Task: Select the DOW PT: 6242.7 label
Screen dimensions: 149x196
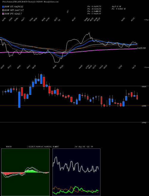Action: [x=13, y=14]
